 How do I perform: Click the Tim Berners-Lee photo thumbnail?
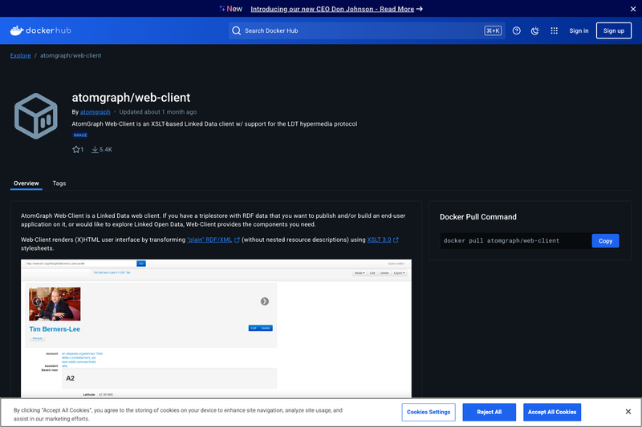coord(55,304)
